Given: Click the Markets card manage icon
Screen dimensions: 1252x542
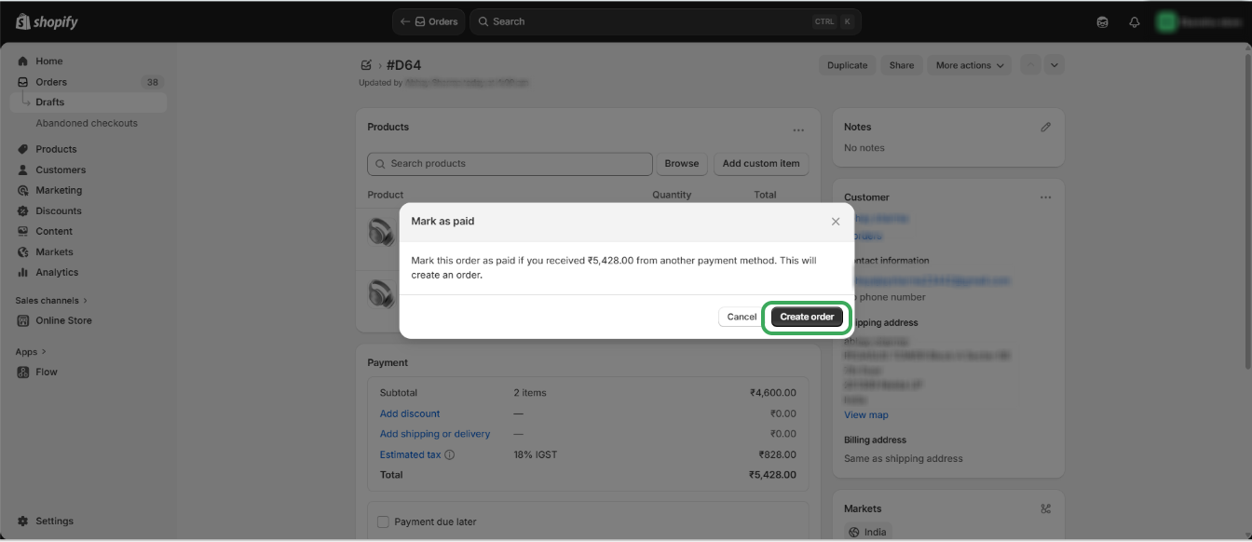Looking at the screenshot, I should click(1046, 508).
